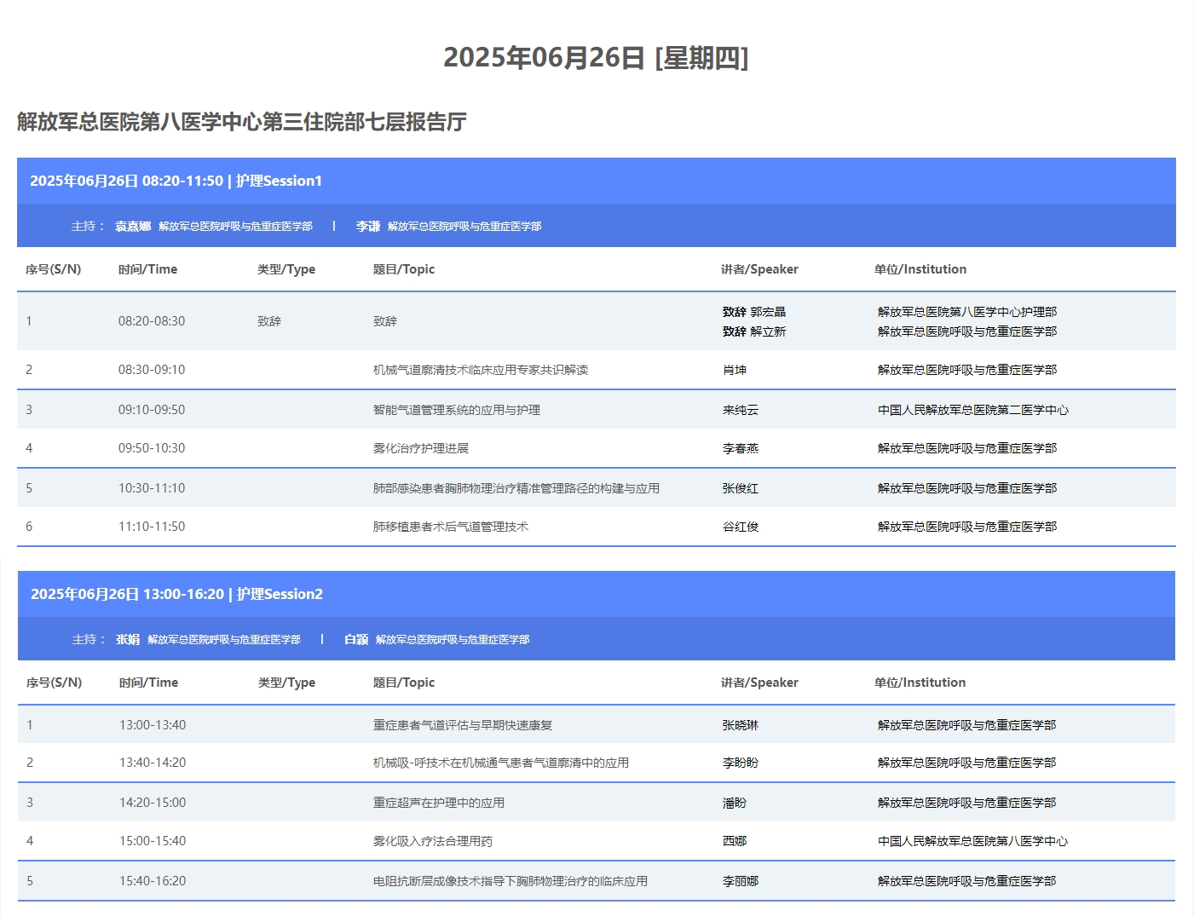Click speaker name 西娜
Screen dimensions: 1194x916
(x=735, y=841)
